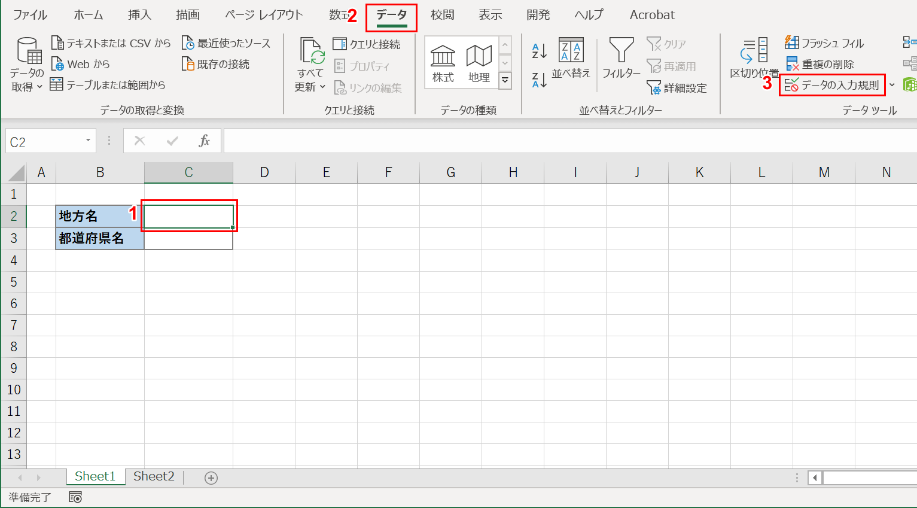Select row 5 header
Screen dimensions: 917x508
[x=14, y=282]
